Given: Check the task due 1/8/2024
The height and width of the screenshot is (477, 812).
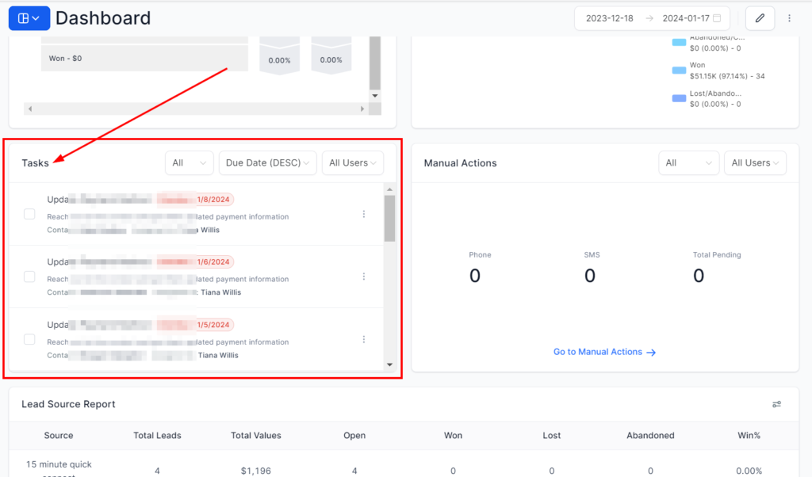Looking at the screenshot, I should pos(29,214).
